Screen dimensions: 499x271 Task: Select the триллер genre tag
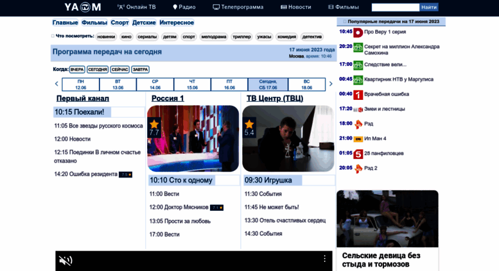241,37
